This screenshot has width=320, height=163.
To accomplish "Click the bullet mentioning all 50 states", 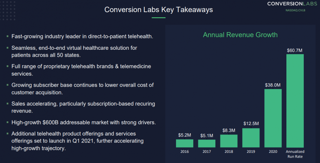I will pyautogui.click(x=74, y=51).
